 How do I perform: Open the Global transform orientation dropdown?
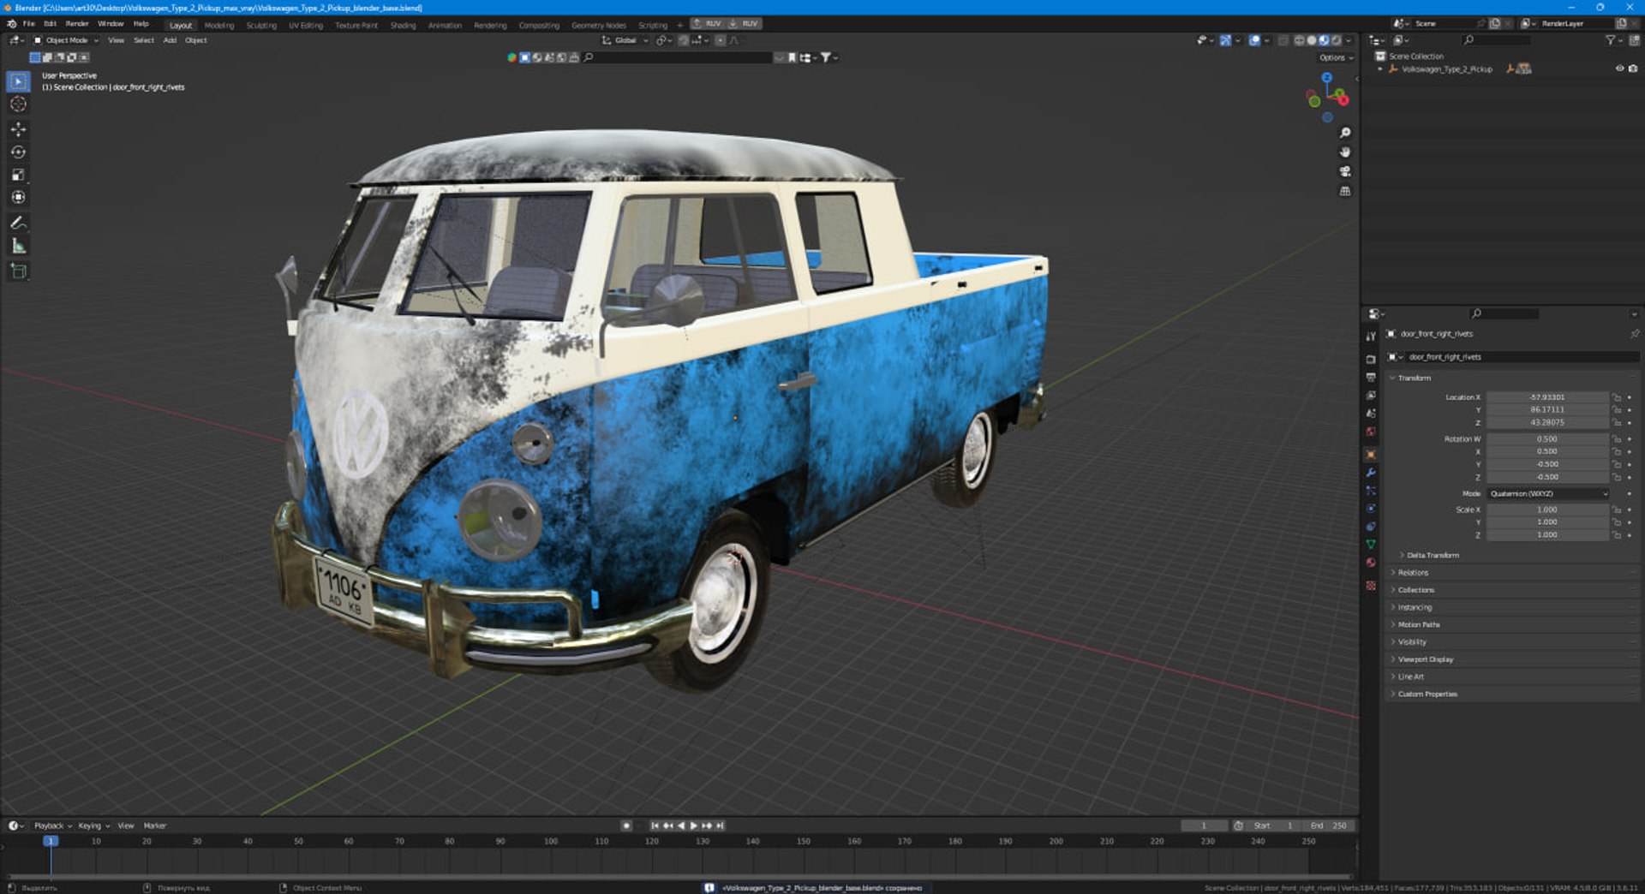coord(625,40)
